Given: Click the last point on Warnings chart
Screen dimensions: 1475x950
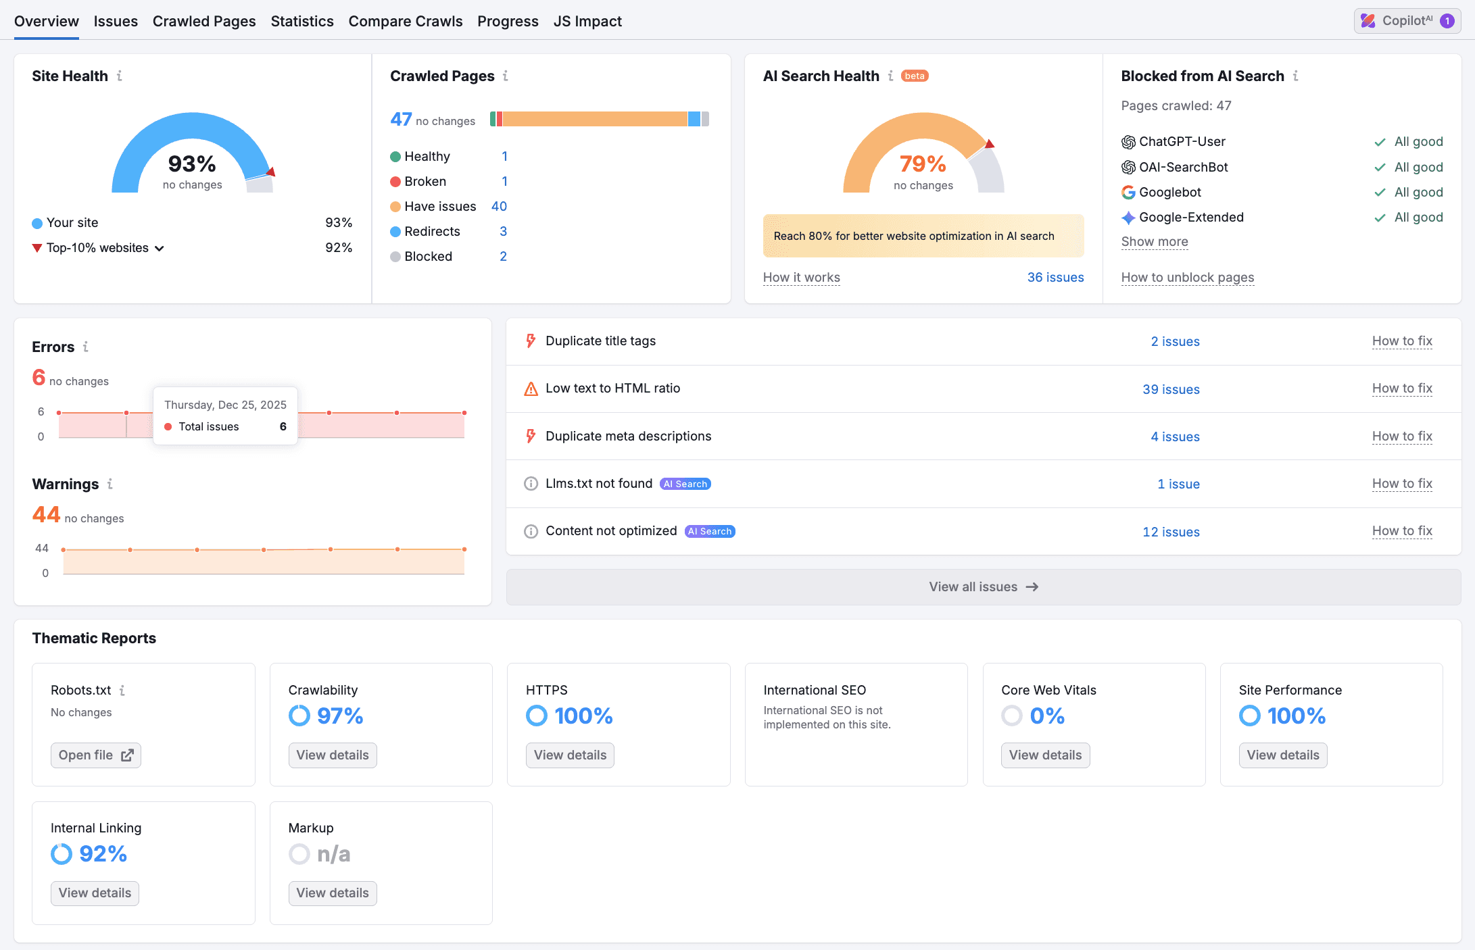Looking at the screenshot, I should pos(464,549).
